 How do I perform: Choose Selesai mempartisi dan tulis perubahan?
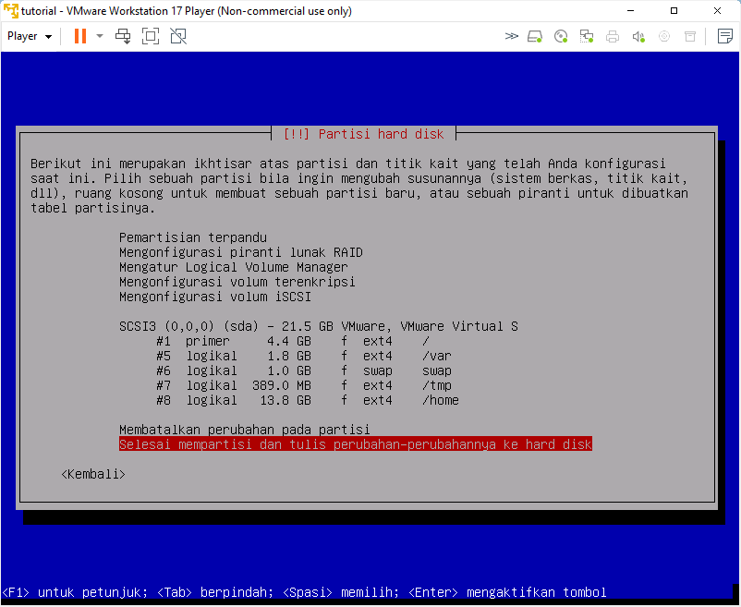coord(356,444)
